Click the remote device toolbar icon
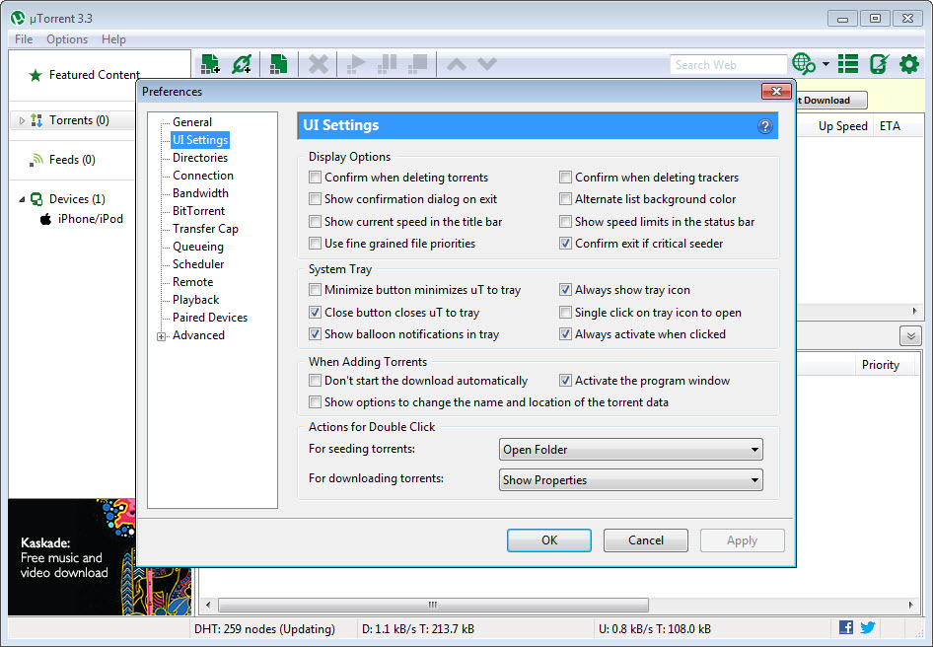This screenshot has width=933, height=647. [879, 64]
